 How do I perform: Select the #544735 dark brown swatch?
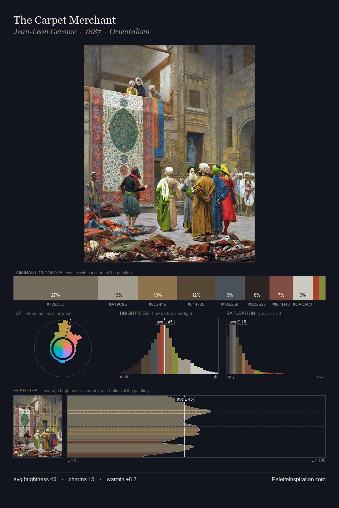[x=196, y=288]
